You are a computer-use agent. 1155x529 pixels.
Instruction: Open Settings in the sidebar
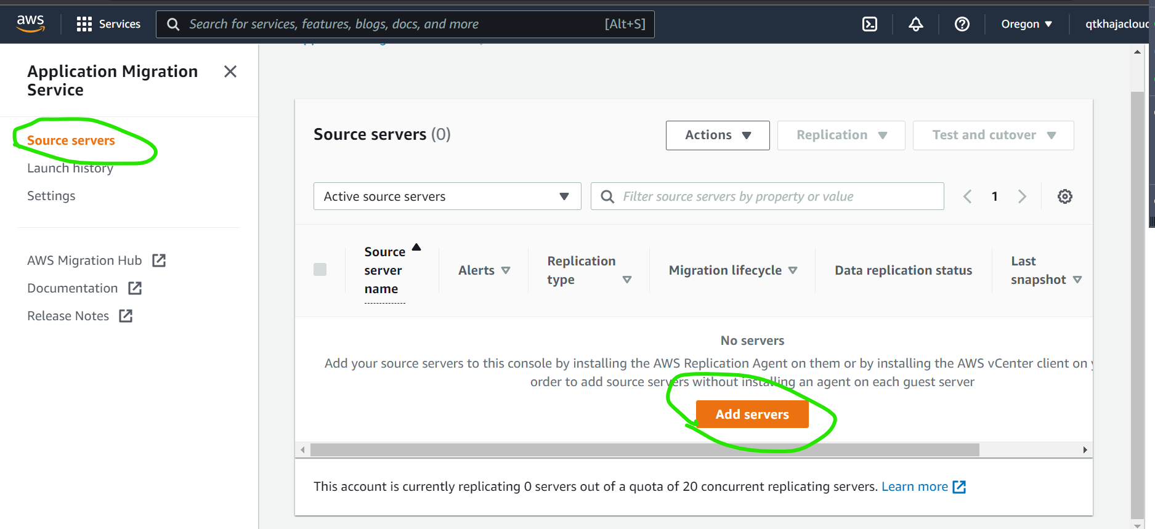(x=51, y=196)
